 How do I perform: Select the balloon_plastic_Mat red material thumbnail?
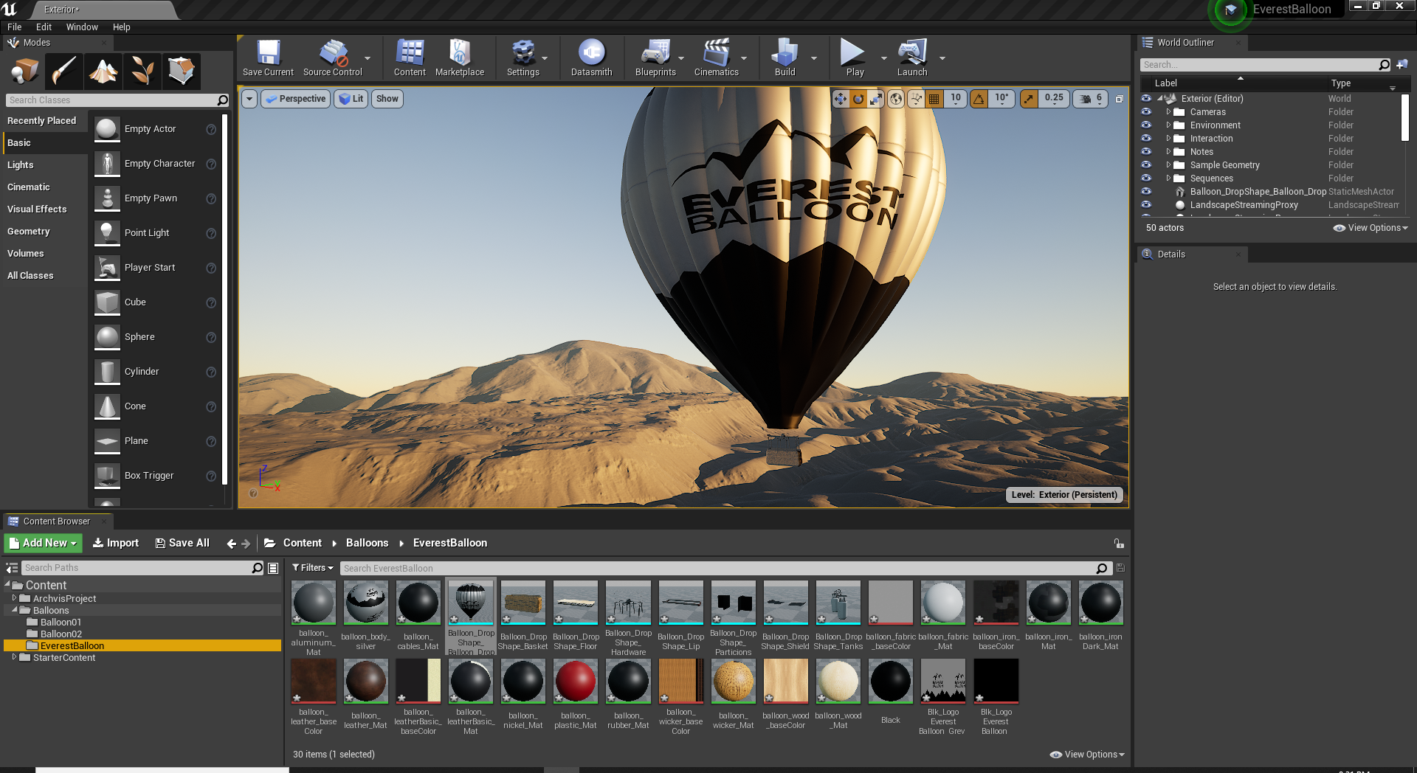(x=576, y=681)
